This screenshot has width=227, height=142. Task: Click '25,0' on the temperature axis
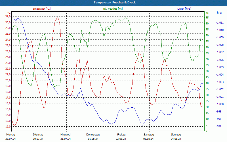[x=8, y=51]
